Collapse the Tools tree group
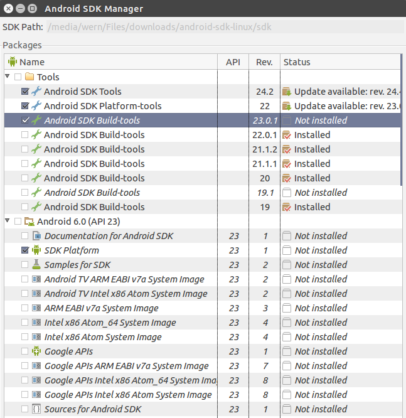The image size is (406, 418). pyautogui.click(x=8, y=77)
